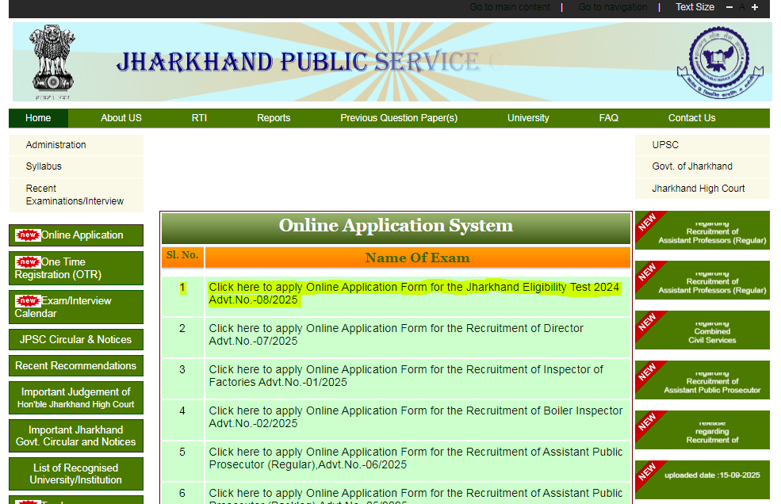Viewport: 781px width, 504px height.
Task: Open the Online Application button
Action: [76, 235]
